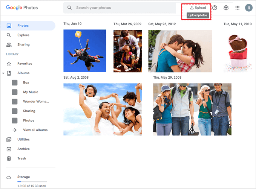This screenshot has height=189, width=256.
Task: Select Photos in the sidebar
Action: [23, 26]
